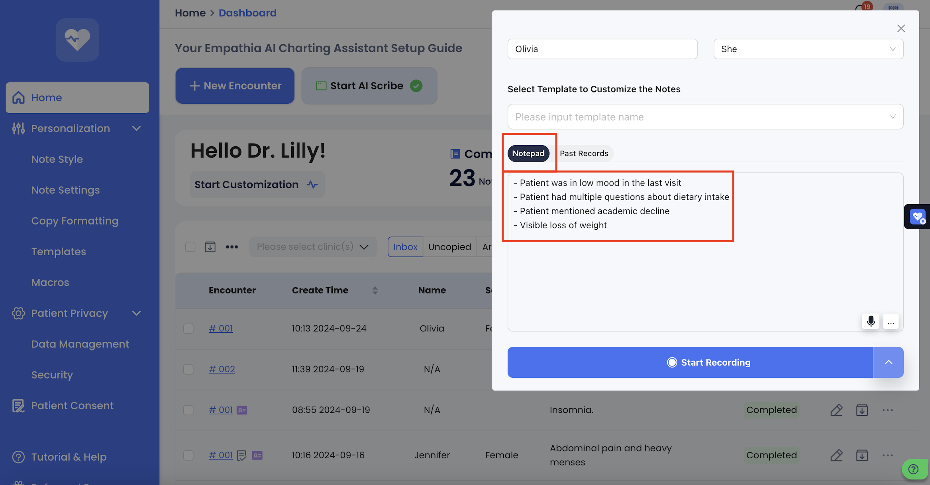Check the Olivia encounter row checkbox
Screen dimensions: 930x485
188,328
